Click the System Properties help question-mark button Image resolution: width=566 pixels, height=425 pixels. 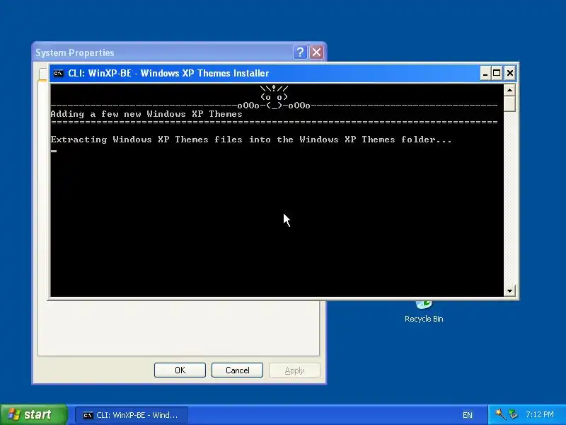(299, 52)
